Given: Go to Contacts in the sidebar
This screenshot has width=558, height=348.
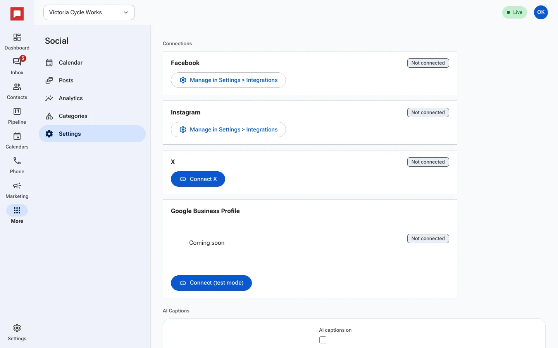Looking at the screenshot, I should pyautogui.click(x=17, y=91).
